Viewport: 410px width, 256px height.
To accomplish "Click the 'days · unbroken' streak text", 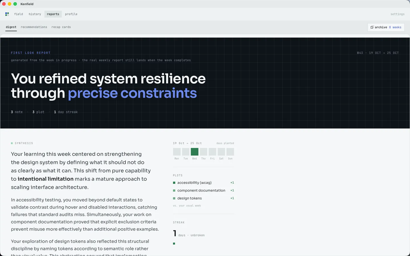I will [x=191, y=235].
